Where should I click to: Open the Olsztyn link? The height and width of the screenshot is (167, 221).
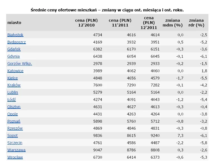click(x=14, y=107)
